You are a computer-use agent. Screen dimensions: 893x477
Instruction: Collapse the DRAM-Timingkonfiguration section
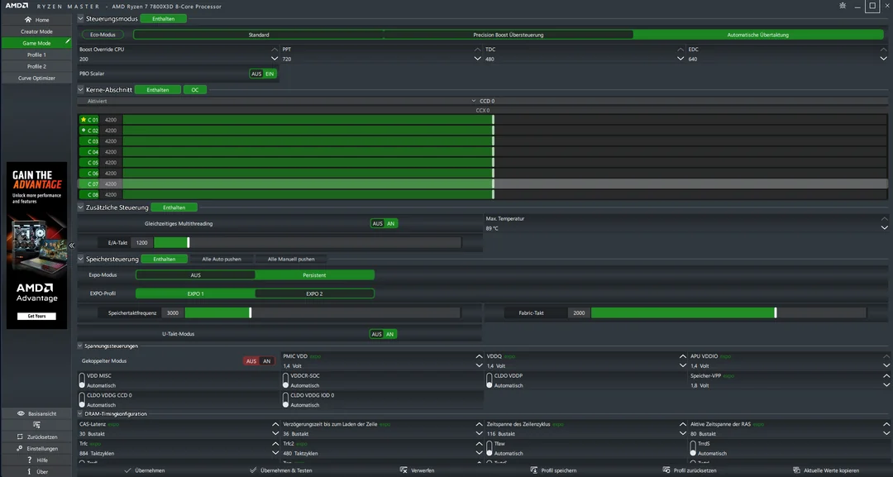coord(80,414)
